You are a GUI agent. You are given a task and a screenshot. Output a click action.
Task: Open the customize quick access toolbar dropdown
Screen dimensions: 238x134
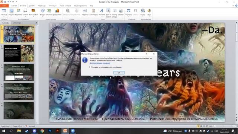tap(16, 1)
